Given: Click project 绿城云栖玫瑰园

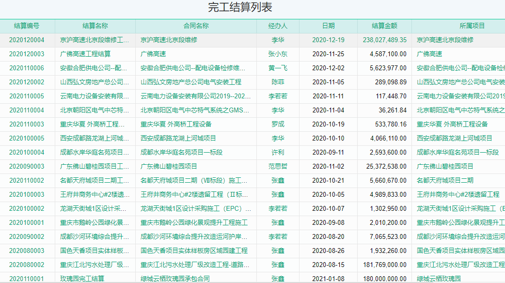Looking at the screenshot, I should 439,279.
